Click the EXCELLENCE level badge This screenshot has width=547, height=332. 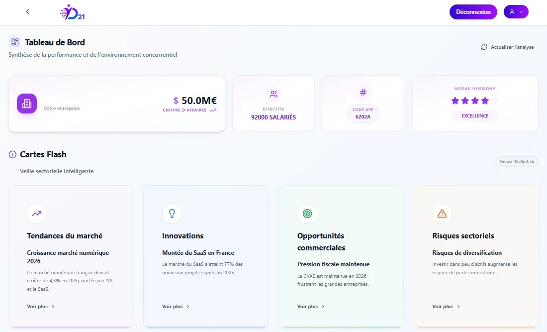tap(475, 116)
